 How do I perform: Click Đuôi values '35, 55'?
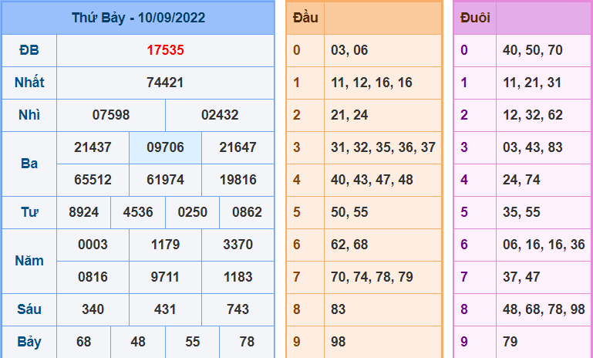pyautogui.click(x=521, y=212)
